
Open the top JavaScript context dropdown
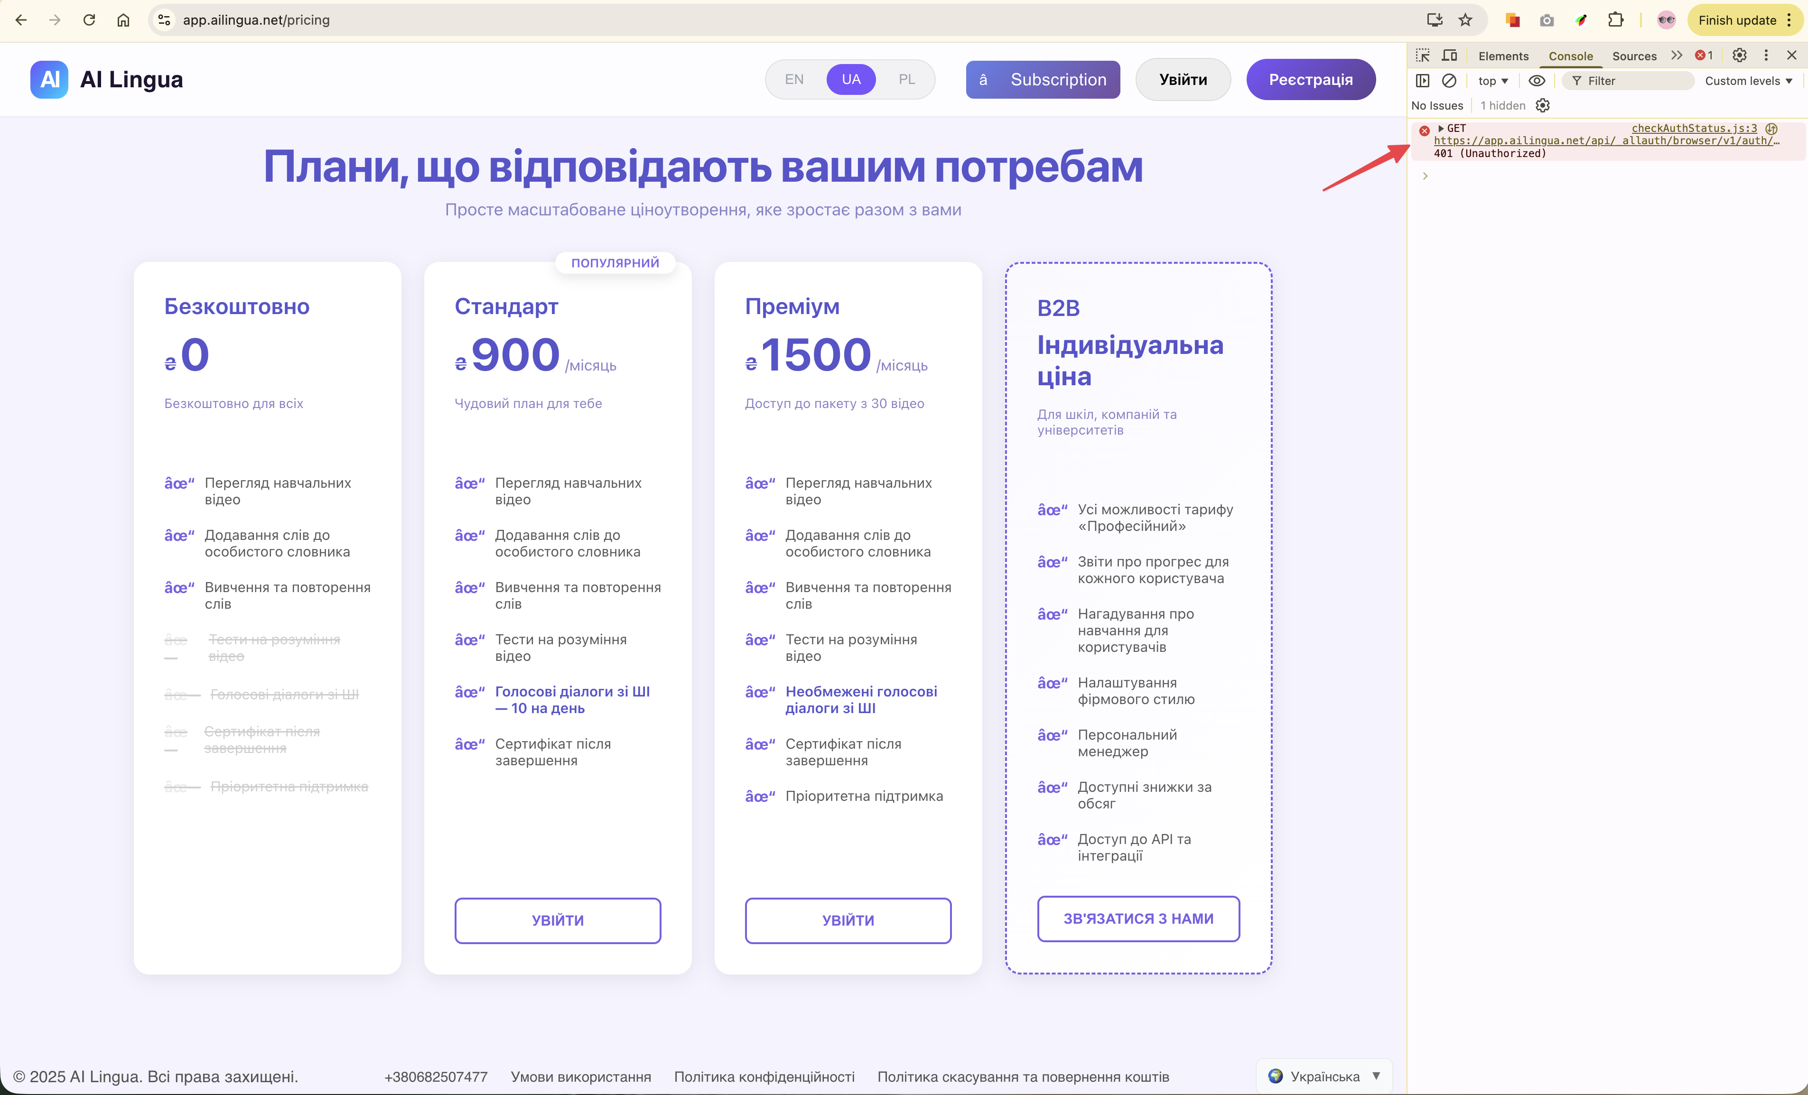[x=1492, y=81]
